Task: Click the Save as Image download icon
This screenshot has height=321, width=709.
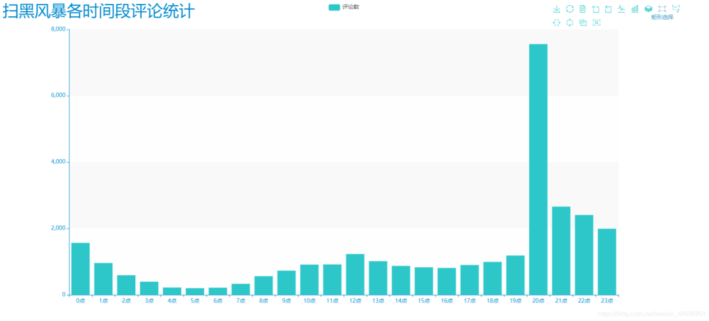Action: coord(557,9)
